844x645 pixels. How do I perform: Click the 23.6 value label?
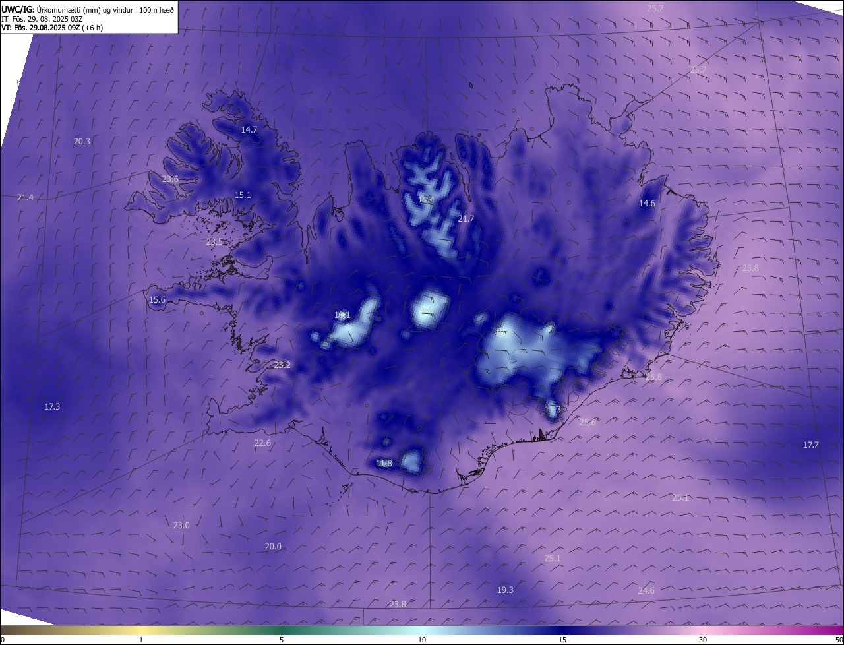[170, 179]
